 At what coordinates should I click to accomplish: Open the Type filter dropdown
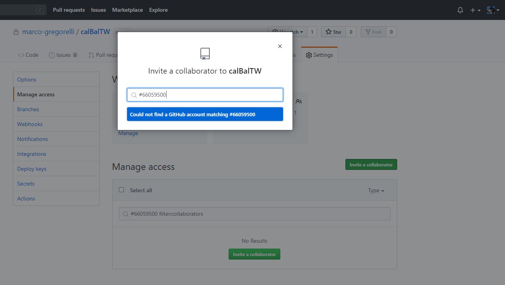pos(376,190)
